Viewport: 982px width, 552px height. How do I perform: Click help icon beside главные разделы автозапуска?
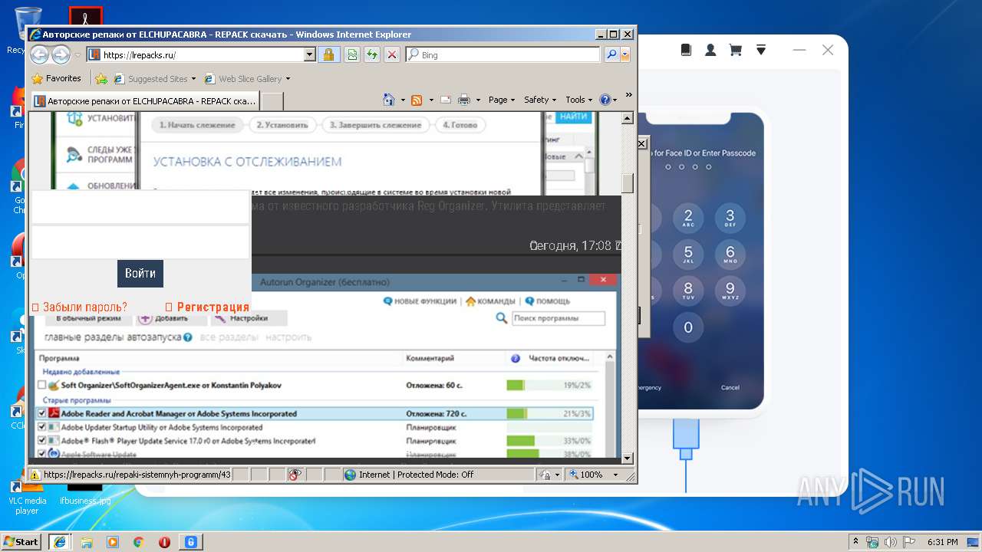pyautogui.click(x=188, y=337)
